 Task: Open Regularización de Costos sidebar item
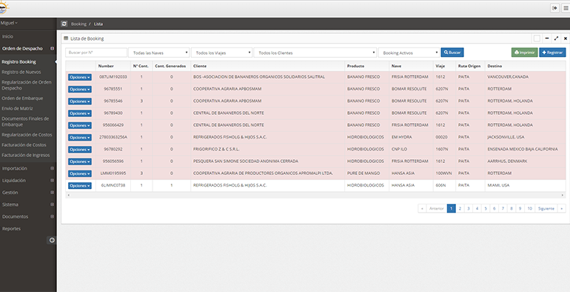[27, 135]
